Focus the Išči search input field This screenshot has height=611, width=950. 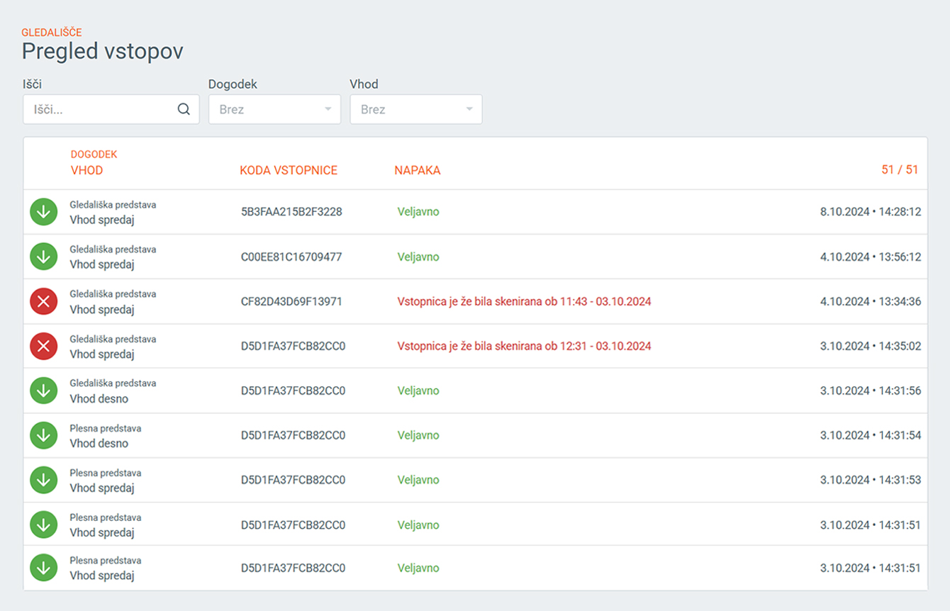point(99,109)
